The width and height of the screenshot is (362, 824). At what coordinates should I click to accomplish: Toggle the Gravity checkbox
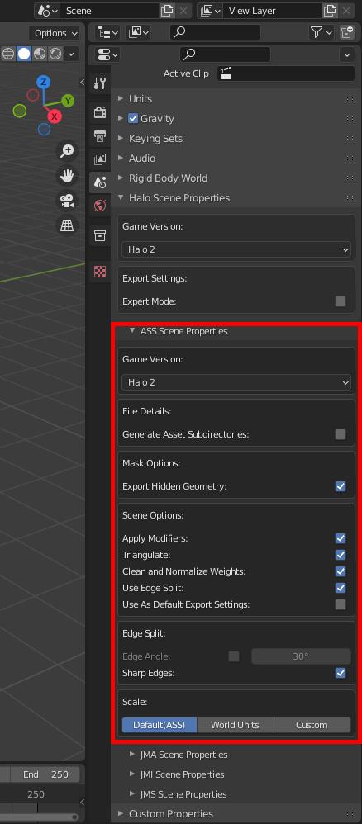point(133,118)
